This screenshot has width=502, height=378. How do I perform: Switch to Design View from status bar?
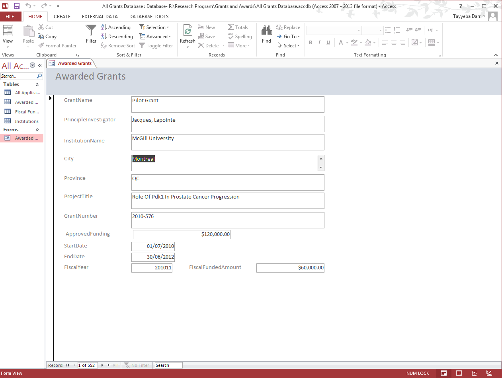click(x=489, y=373)
